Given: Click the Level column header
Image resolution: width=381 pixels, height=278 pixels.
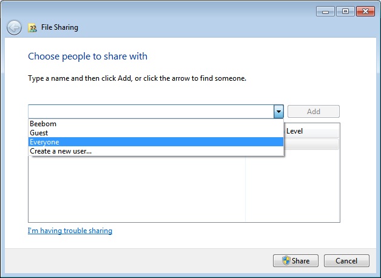Looking at the screenshot, I should pyautogui.click(x=295, y=131).
